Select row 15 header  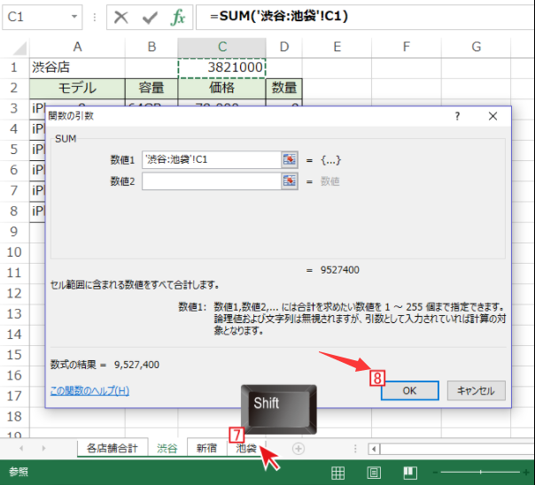pos(14,355)
